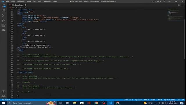
Task: Open the clock showing 2:48 PM
Action: point(173,103)
